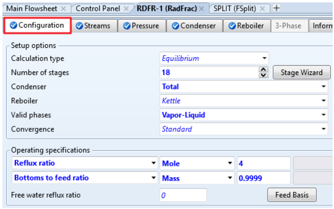Decrease number of stages with down arrow
334x209 pixels.
263,75
